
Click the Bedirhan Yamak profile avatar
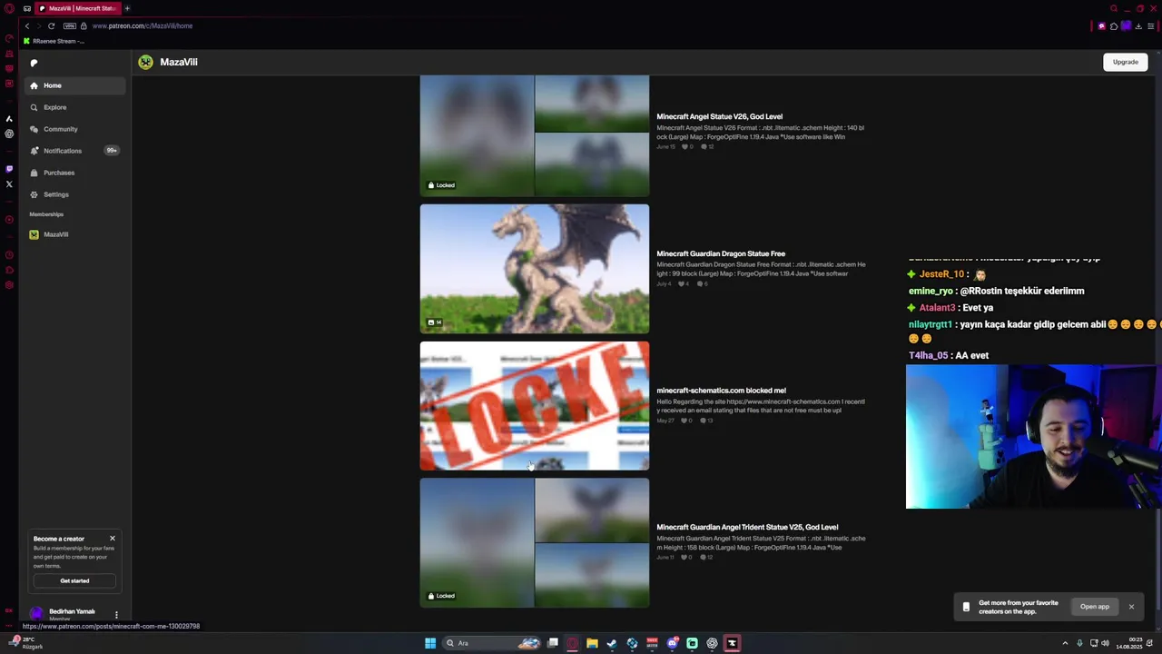36,615
